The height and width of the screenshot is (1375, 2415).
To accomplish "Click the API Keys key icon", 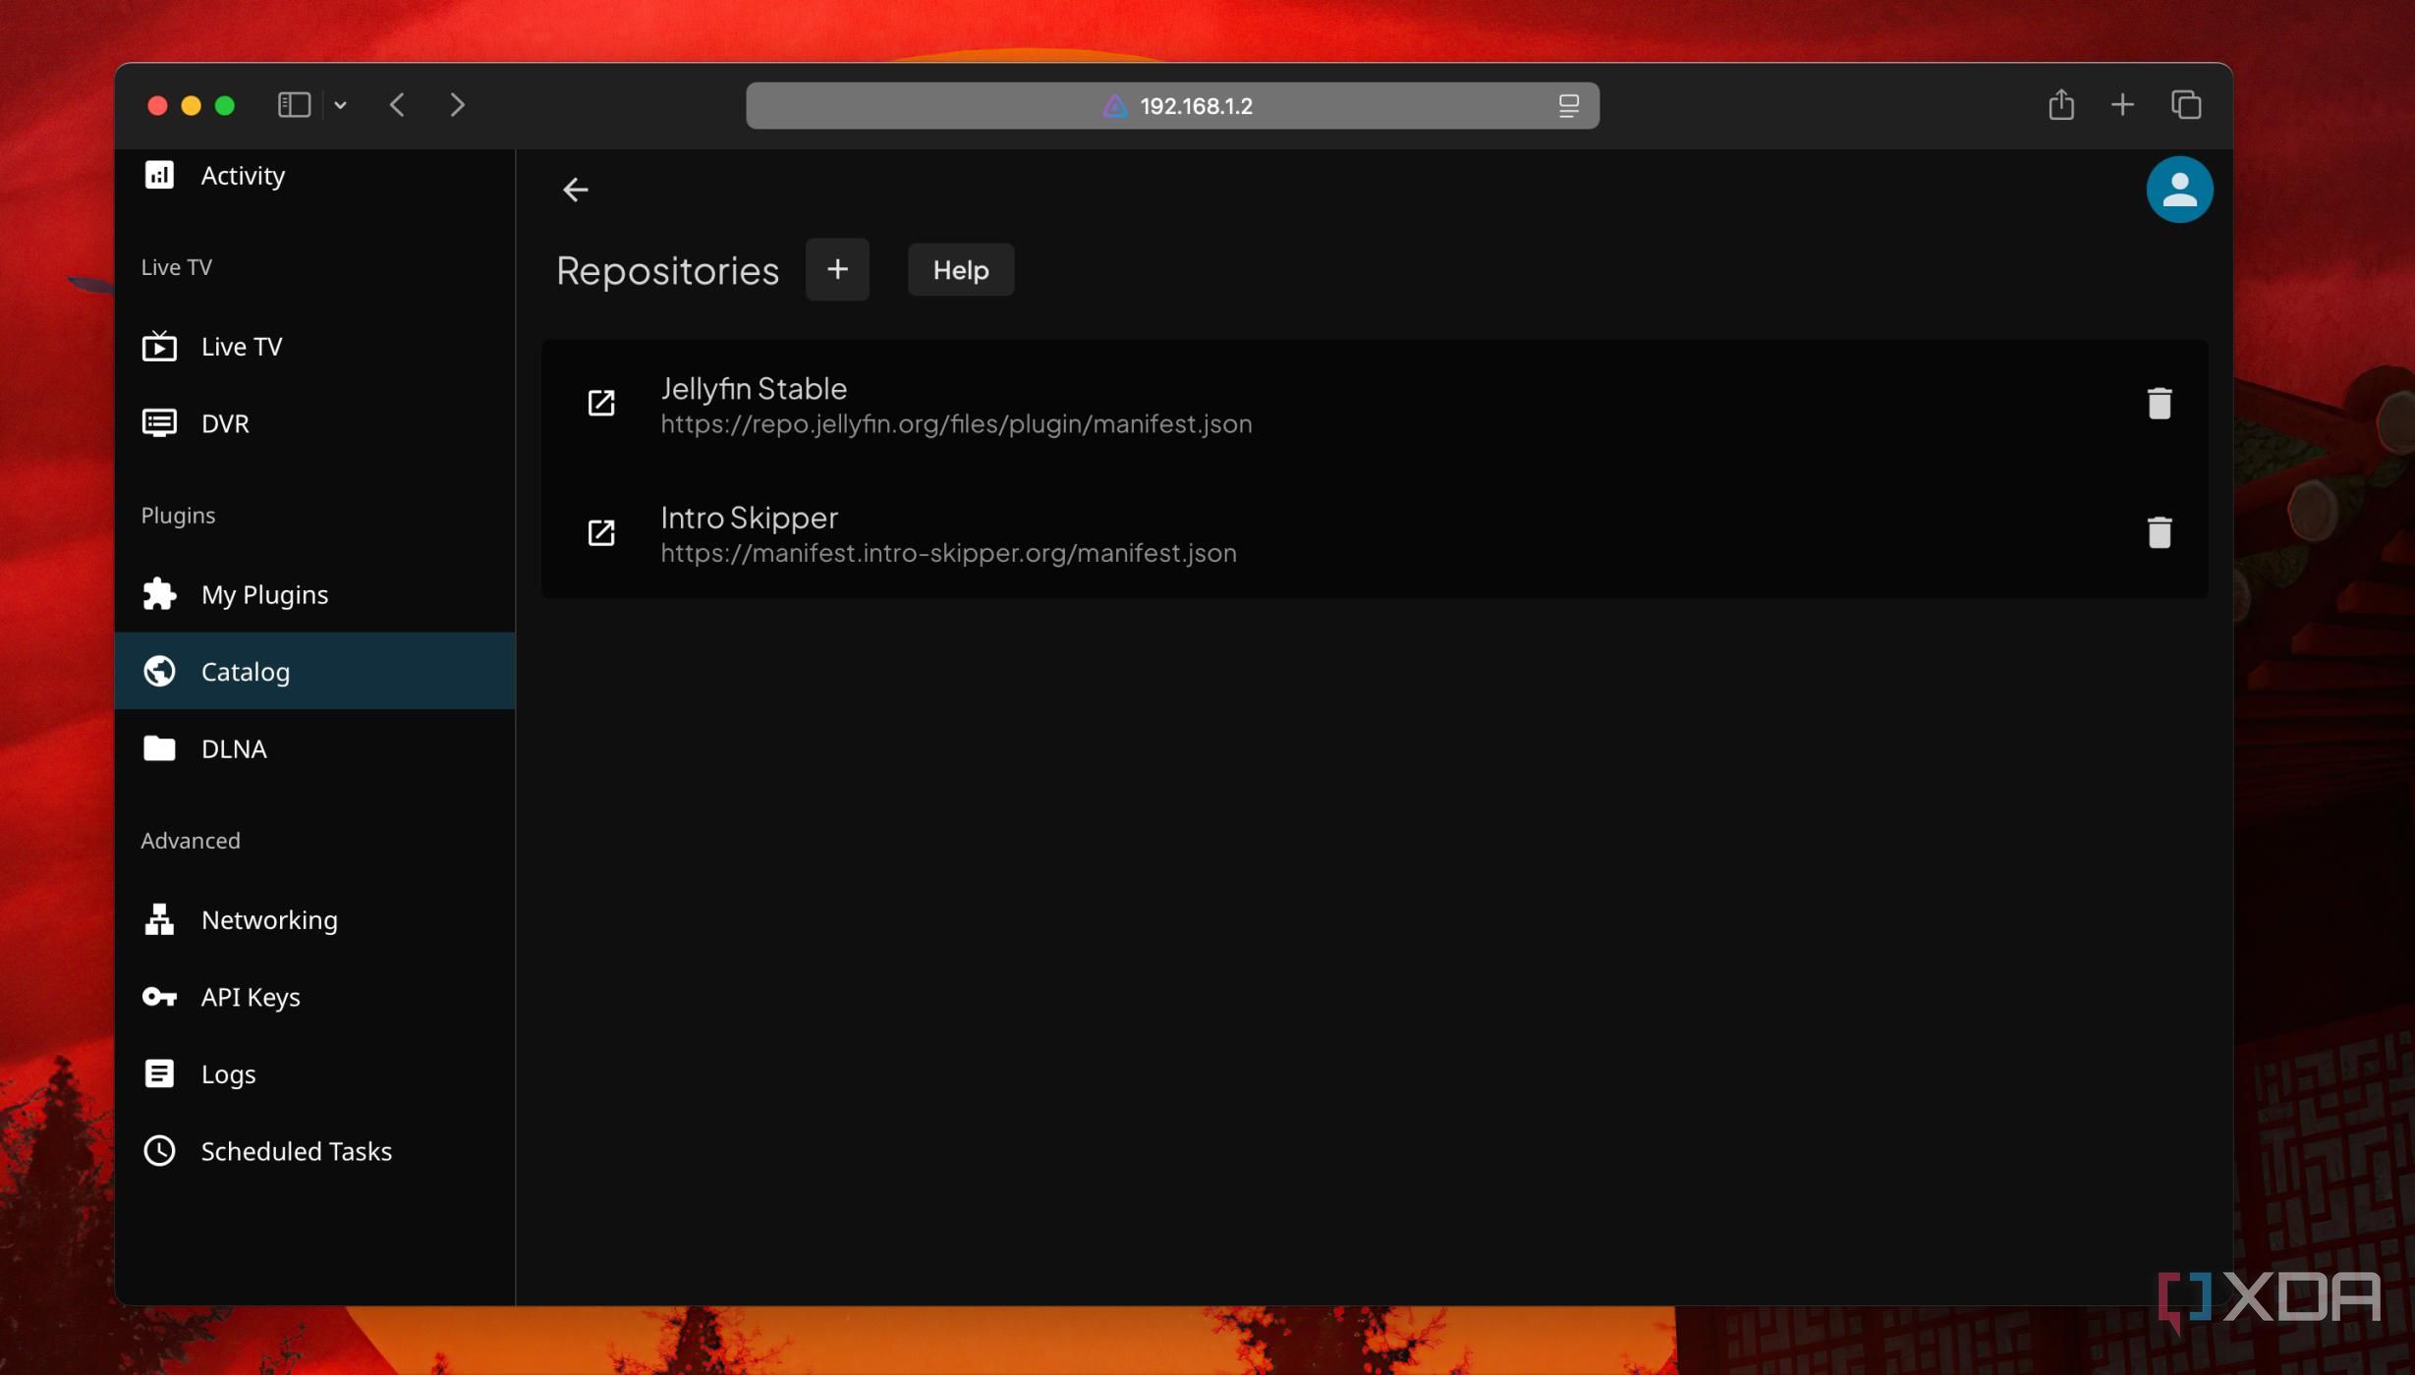I will (x=159, y=997).
